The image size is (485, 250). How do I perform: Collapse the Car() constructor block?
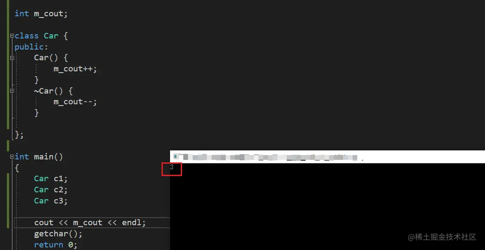pos(12,58)
